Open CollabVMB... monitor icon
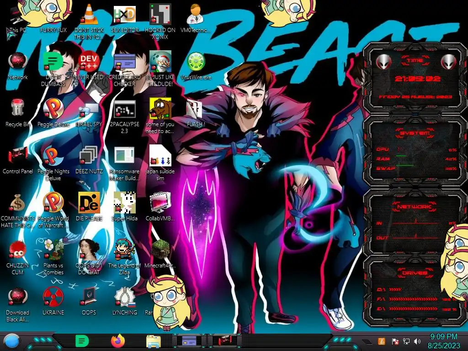 click(x=160, y=203)
